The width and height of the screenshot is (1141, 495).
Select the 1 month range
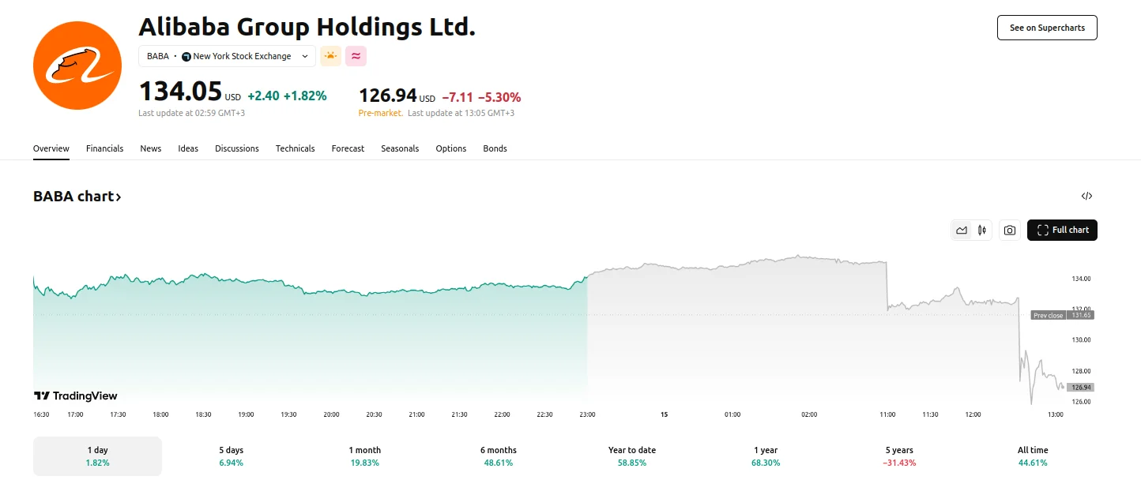tap(364, 456)
